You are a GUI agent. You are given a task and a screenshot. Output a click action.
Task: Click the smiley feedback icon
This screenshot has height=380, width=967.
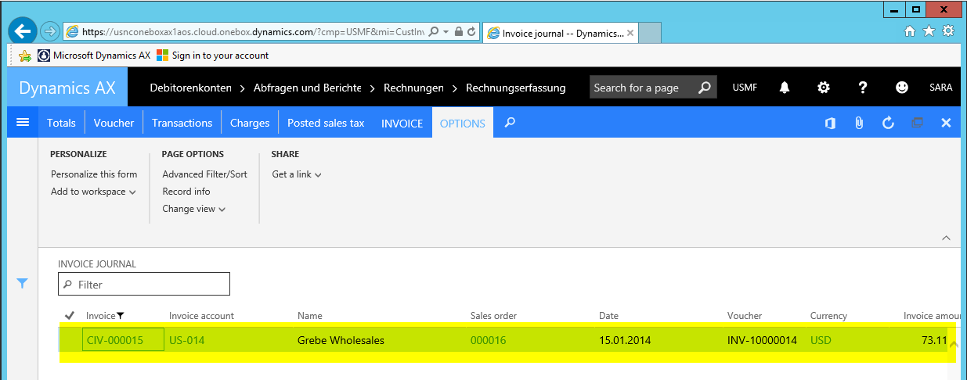pyautogui.click(x=902, y=88)
